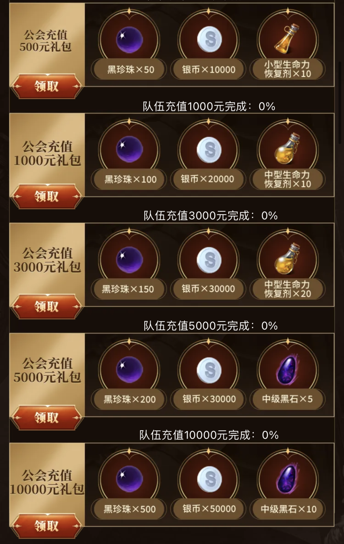344x544 pixels.
Task: Claim the 公会充值1000元礼包 reward
Action: coord(47,196)
